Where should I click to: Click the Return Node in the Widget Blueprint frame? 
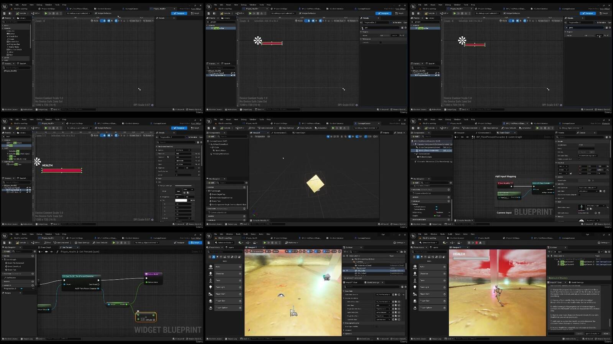[153, 278]
